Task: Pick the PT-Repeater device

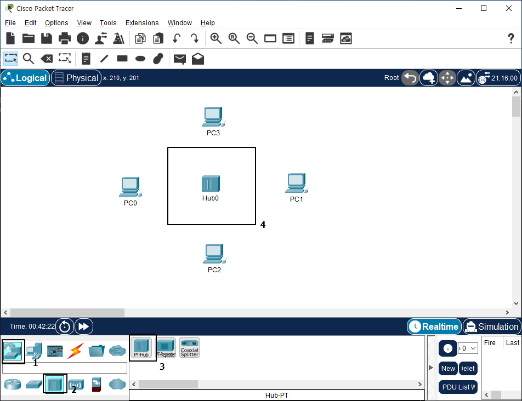Action: (166, 348)
